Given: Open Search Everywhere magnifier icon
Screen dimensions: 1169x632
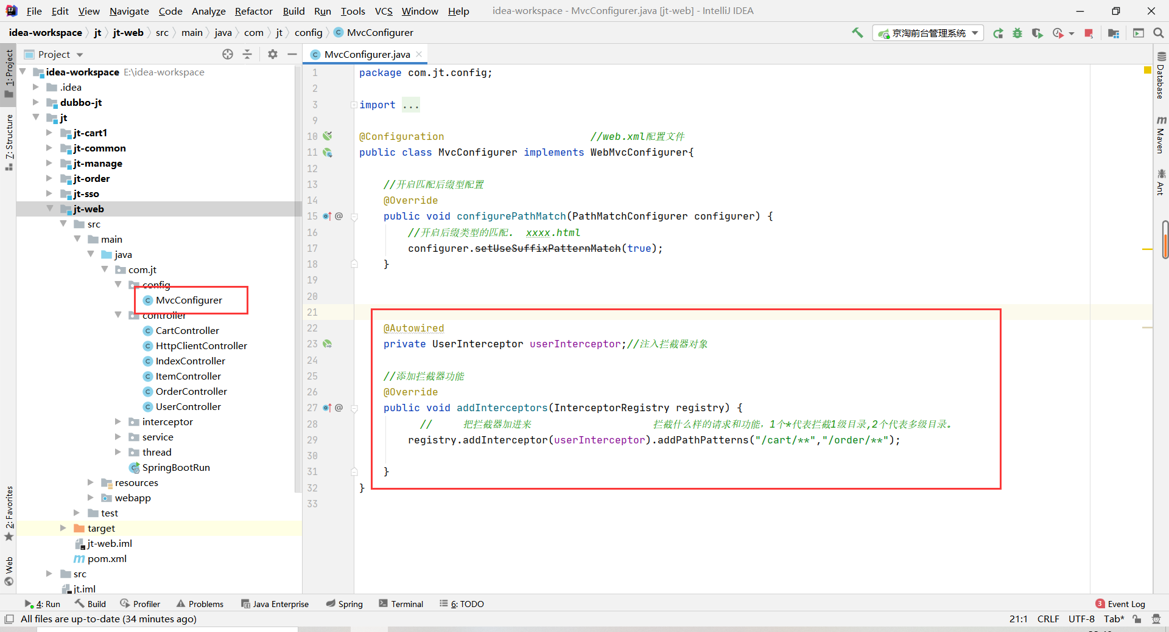Looking at the screenshot, I should pos(1158,33).
